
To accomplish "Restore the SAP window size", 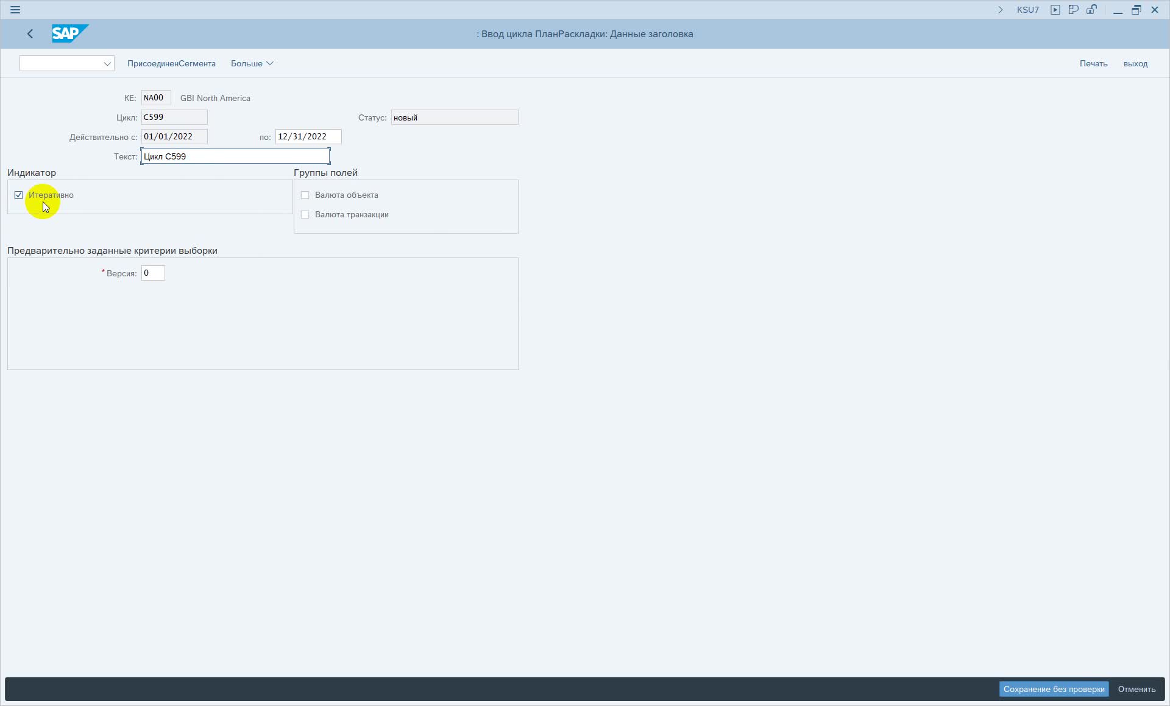I will (x=1136, y=10).
